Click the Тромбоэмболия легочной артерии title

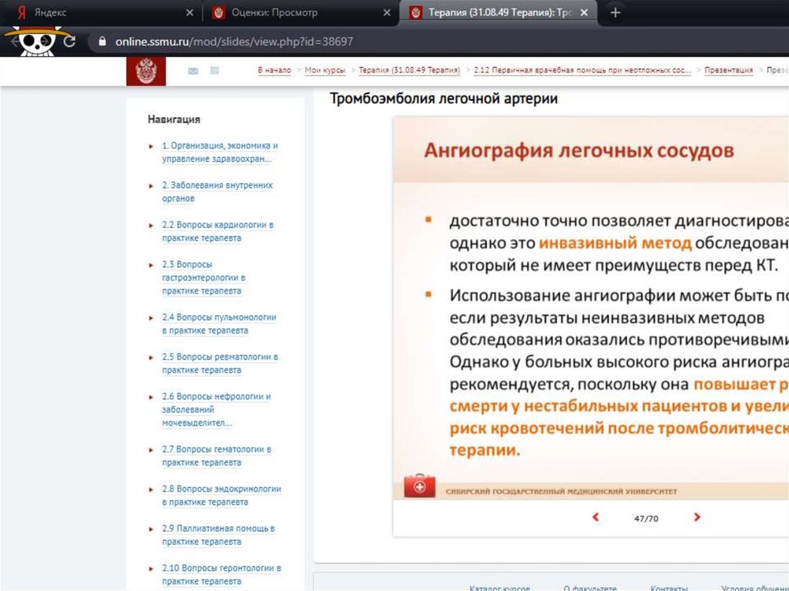(443, 98)
